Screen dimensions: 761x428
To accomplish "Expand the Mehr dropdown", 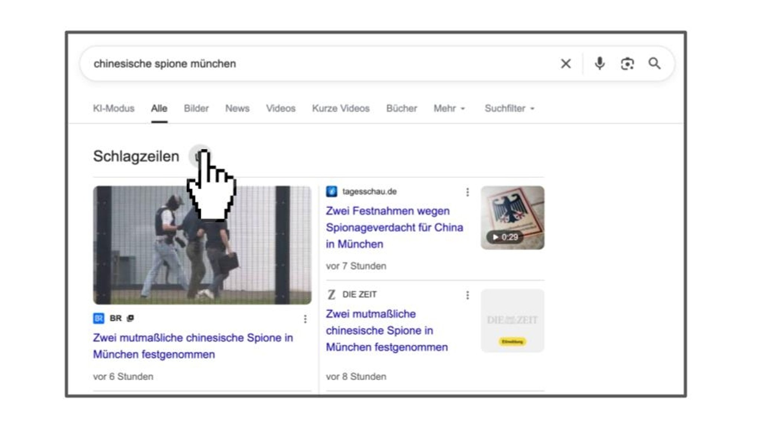I will point(449,108).
